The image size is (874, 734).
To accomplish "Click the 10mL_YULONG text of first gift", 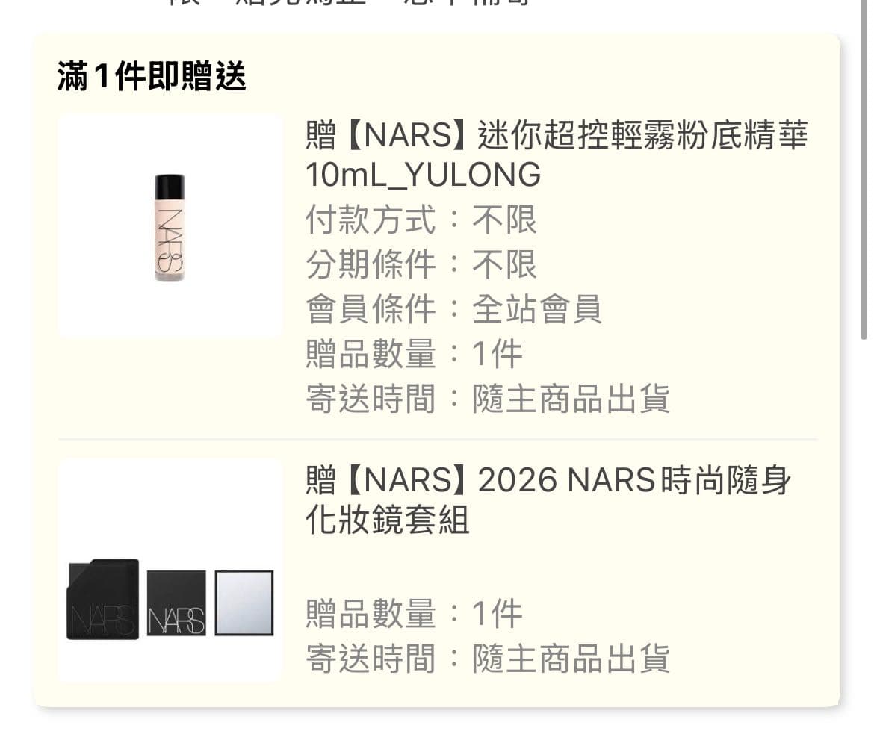I will click(423, 175).
